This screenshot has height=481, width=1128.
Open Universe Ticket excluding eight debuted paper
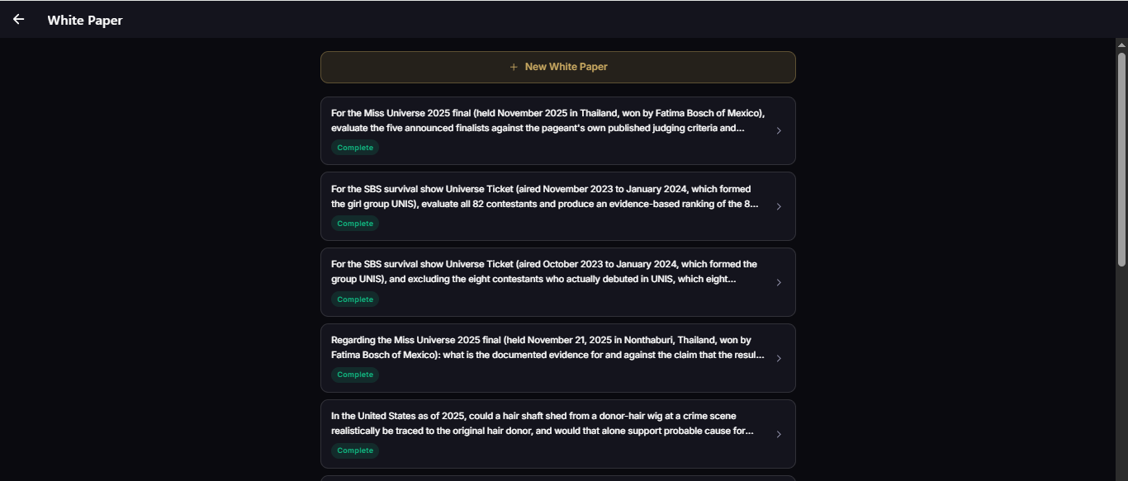click(558, 282)
